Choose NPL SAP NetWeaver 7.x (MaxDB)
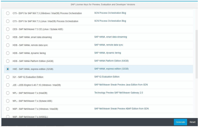This screenshot has height=127, width=199. [8, 93]
